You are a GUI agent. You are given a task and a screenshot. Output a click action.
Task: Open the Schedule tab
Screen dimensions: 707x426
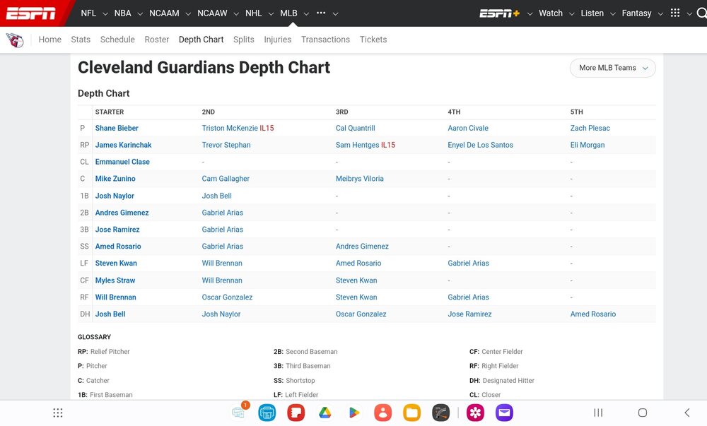coord(117,40)
